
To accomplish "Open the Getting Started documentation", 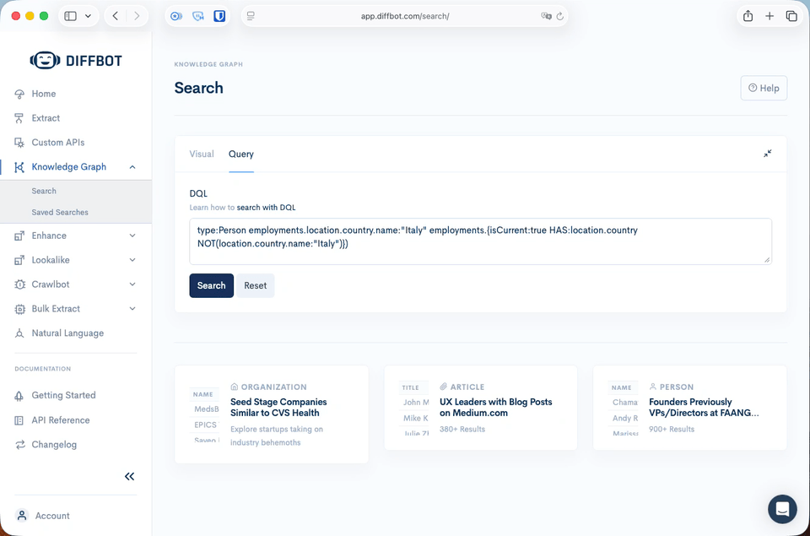I will [63, 395].
